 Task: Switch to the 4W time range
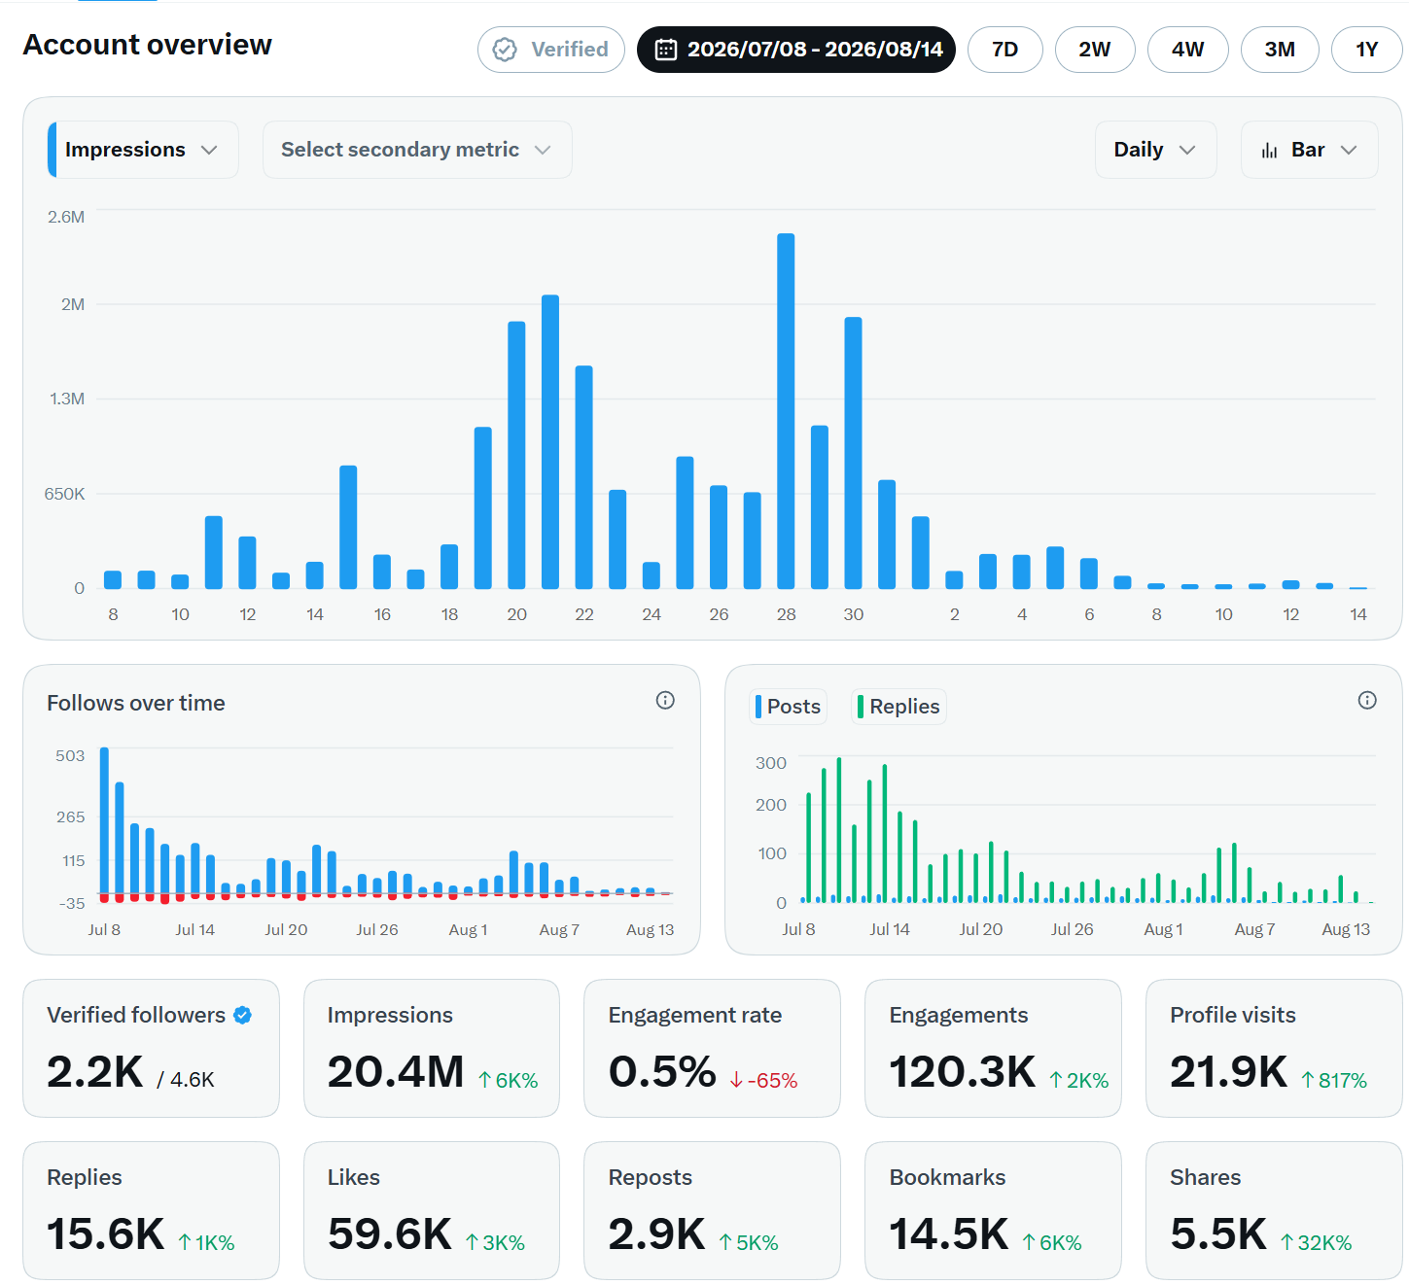tap(1188, 50)
